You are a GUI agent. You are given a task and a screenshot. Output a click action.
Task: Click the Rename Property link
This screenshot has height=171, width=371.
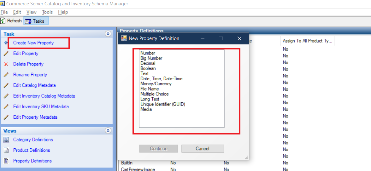(30, 75)
